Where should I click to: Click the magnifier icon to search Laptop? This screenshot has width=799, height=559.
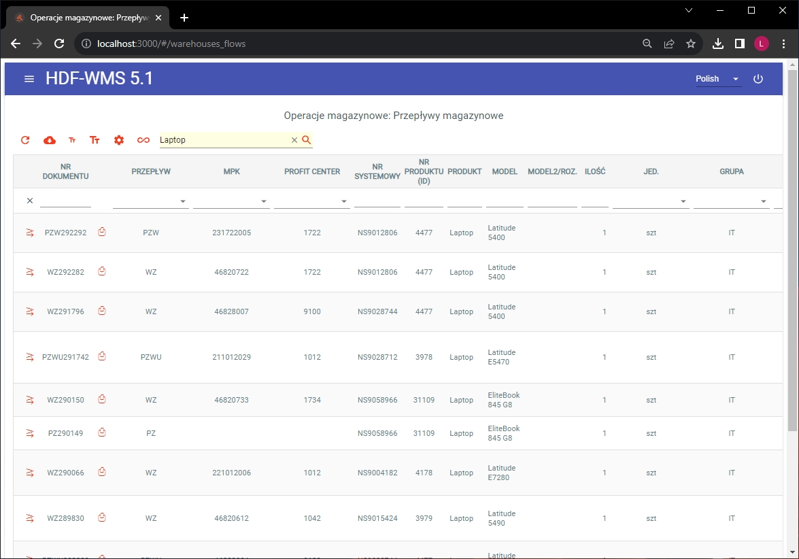pyautogui.click(x=307, y=139)
